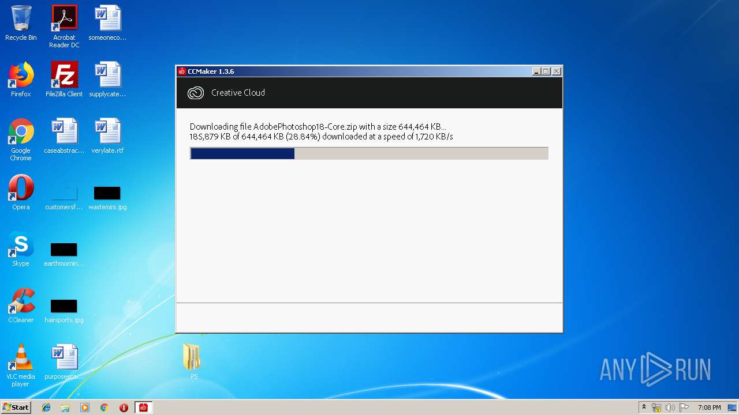
Task: Click the Show desktop button
Action: tap(733, 408)
